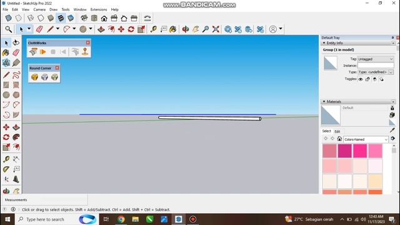Open Chrome from the Windows taskbar
This screenshot has width=400, height=225.
click(x=121, y=219)
